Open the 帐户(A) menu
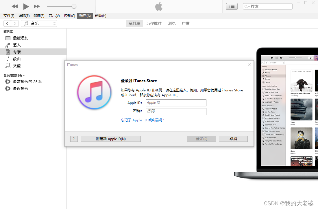The width and height of the screenshot is (318, 209). 85,16
